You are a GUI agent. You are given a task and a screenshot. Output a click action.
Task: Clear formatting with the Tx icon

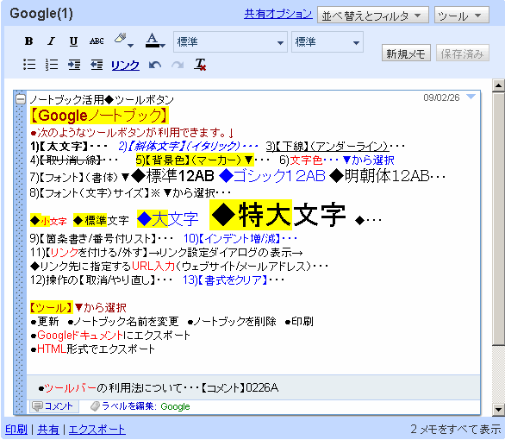pyautogui.click(x=200, y=65)
